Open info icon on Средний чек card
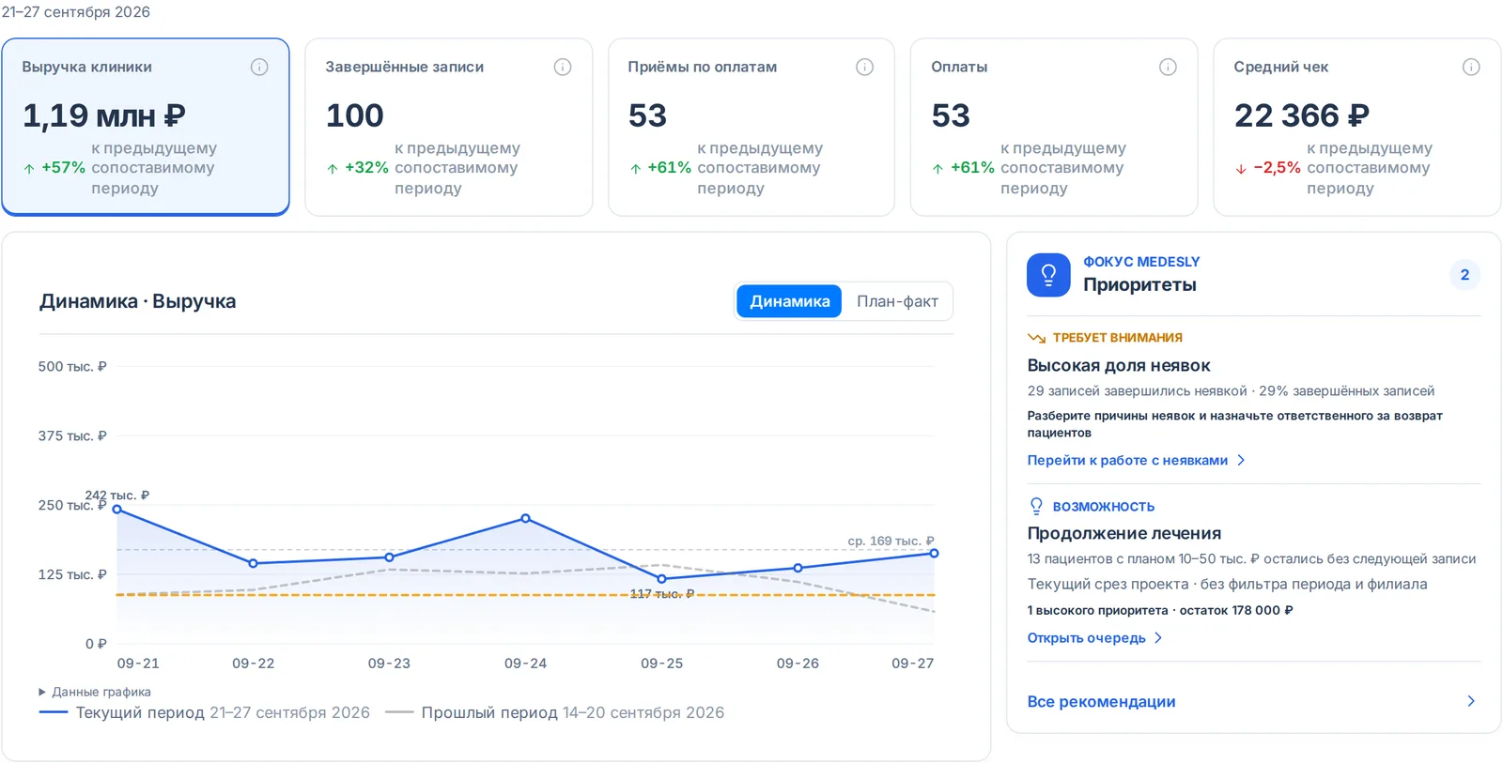 tap(1471, 67)
